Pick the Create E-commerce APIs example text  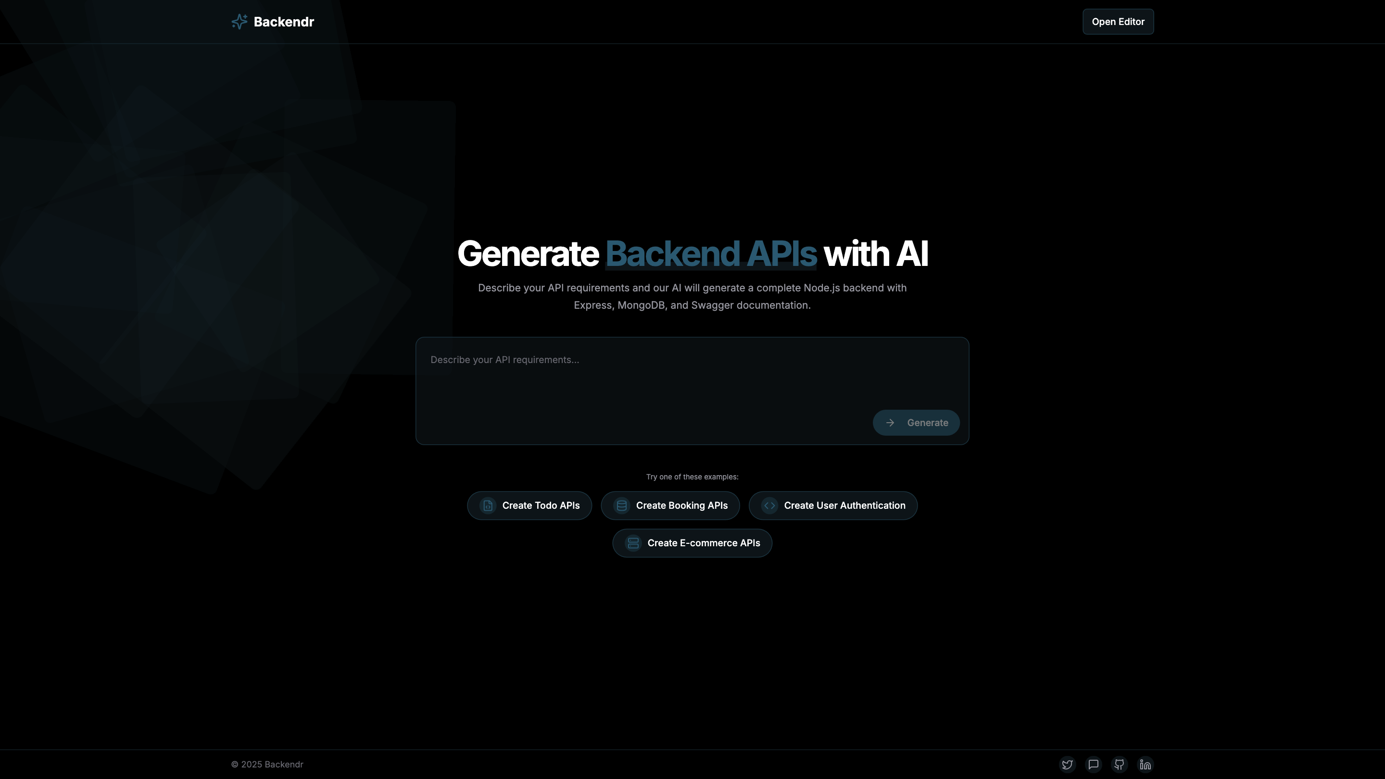click(703, 543)
